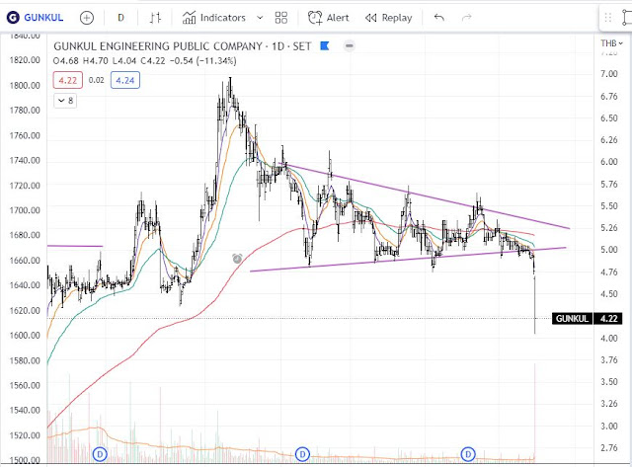Image resolution: width=632 pixels, height=467 pixels.
Task: Expand the 8 indicators legend toggle
Action: point(65,101)
